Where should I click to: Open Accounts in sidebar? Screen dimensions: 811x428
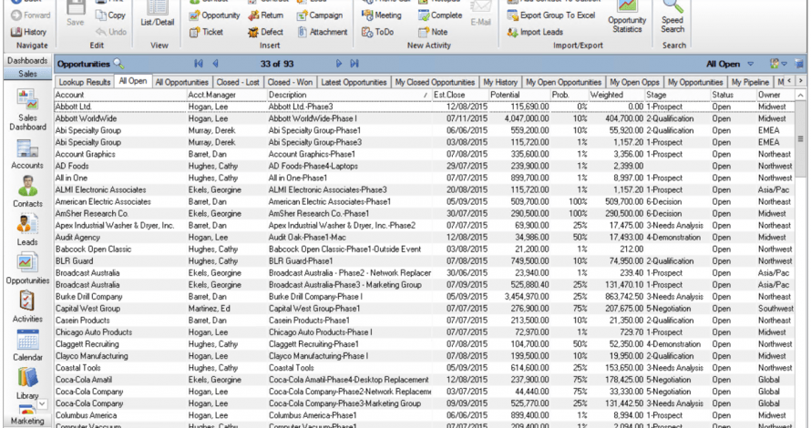(x=27, y=154)
